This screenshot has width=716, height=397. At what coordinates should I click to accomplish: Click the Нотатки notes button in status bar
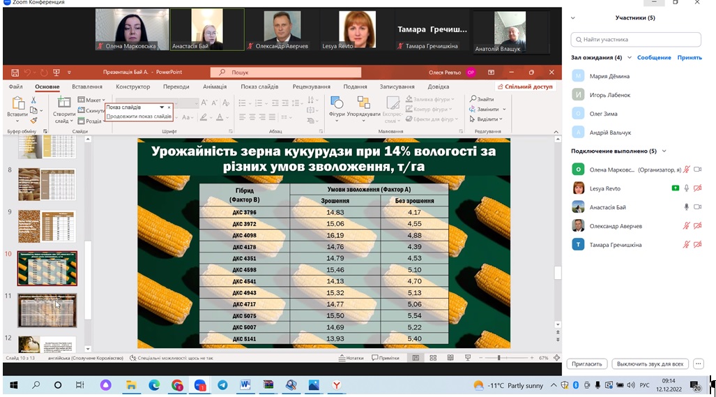pyautogui.click(x=351, y=358)
